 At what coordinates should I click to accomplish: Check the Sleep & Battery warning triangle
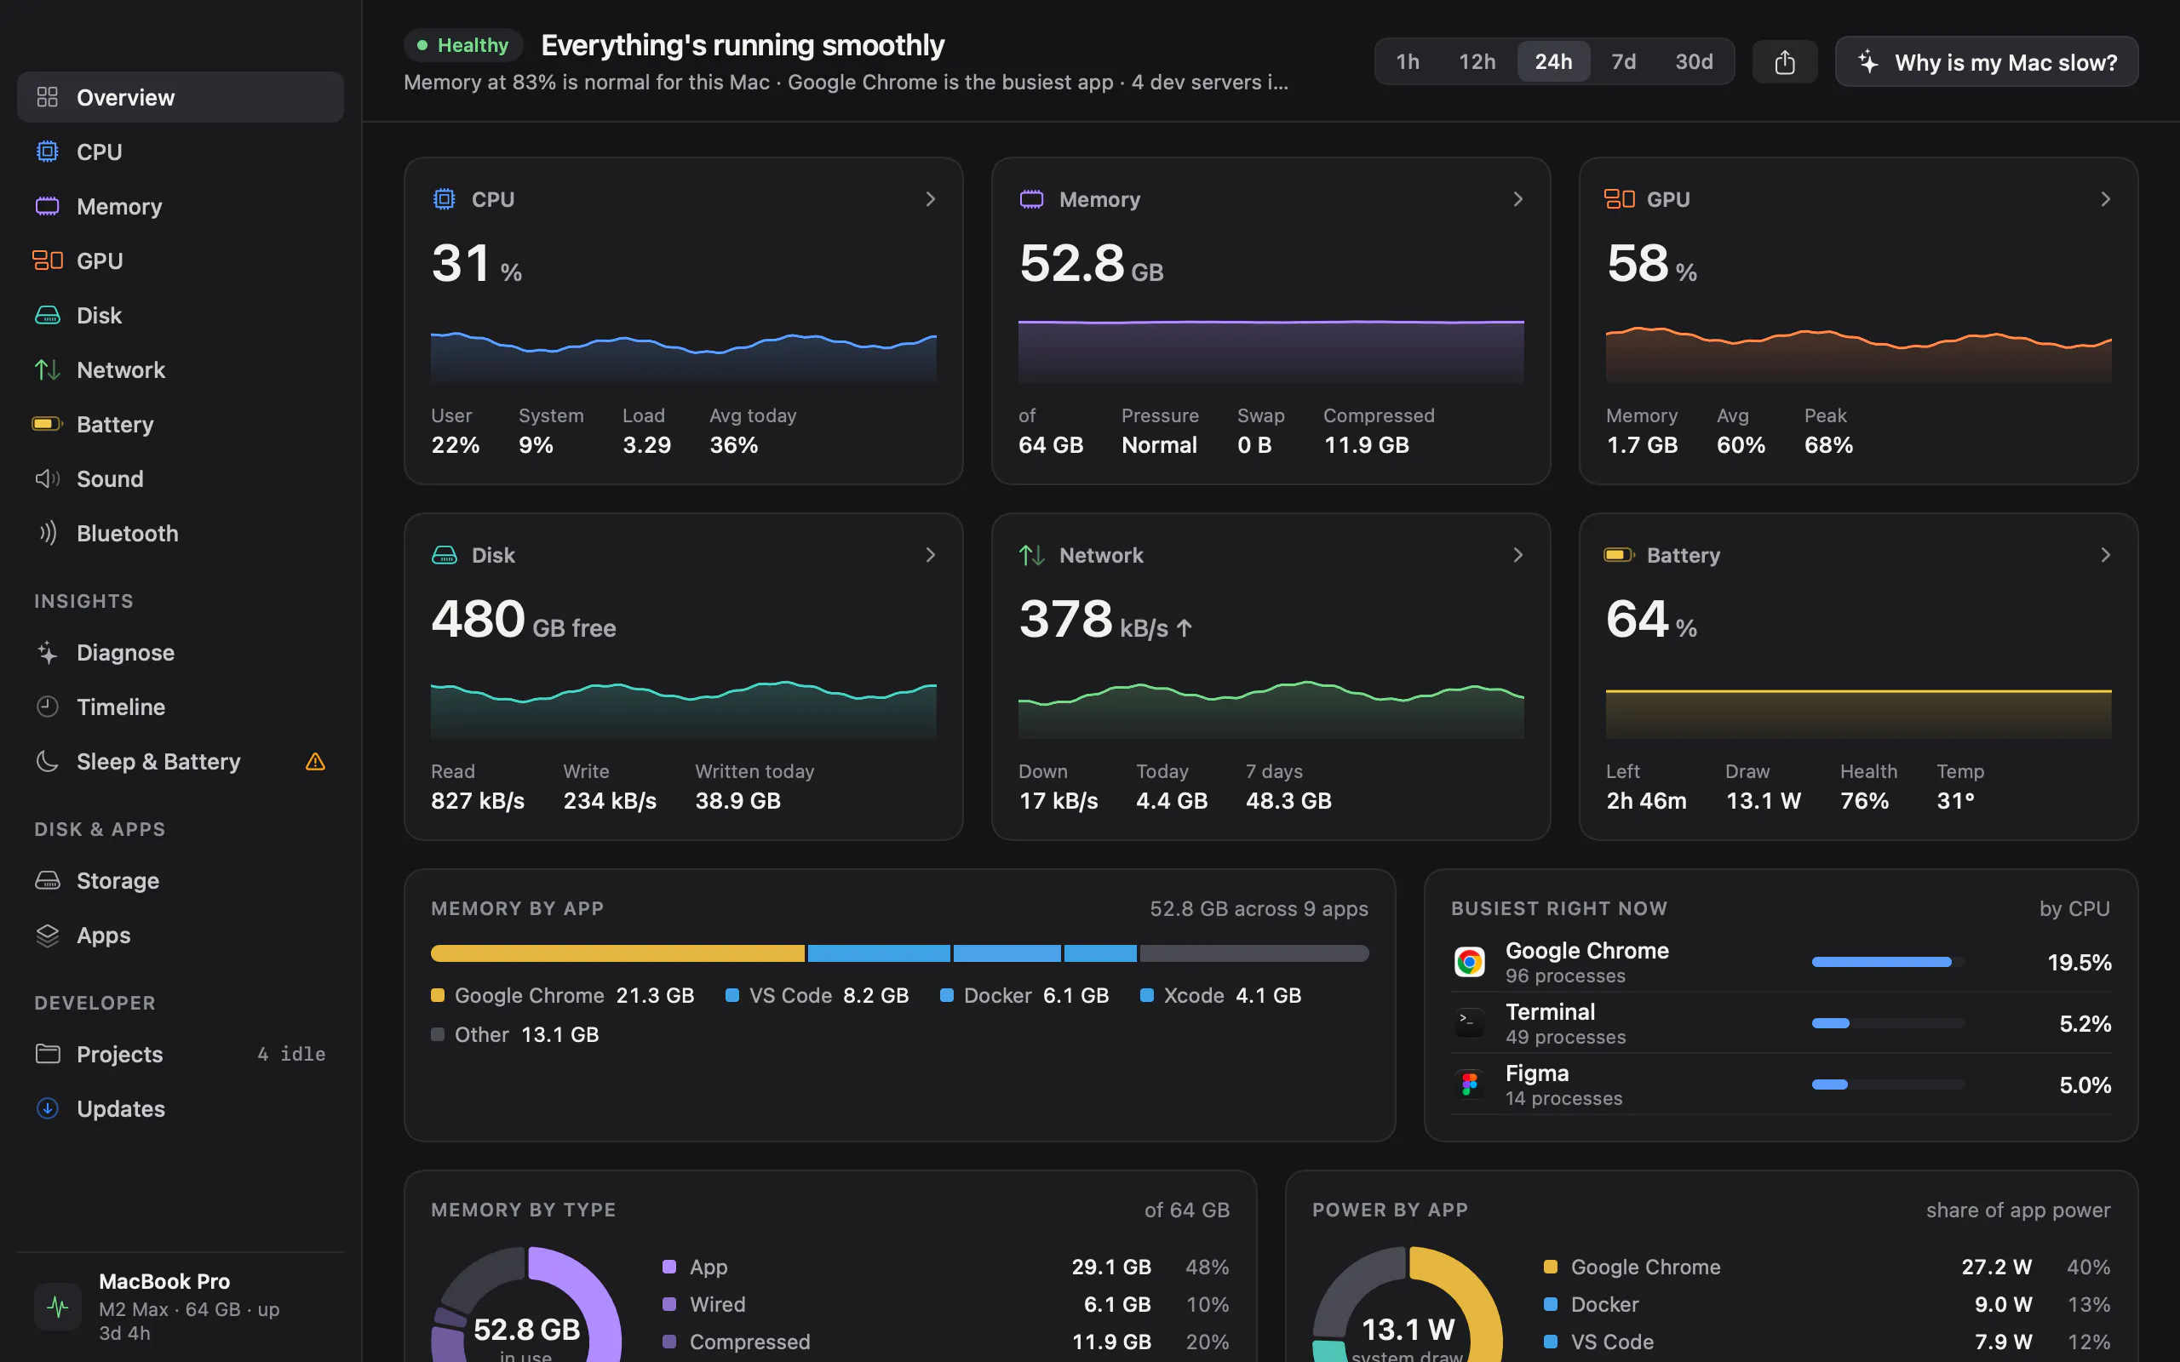pyautogui.click(x=315, y=762)
